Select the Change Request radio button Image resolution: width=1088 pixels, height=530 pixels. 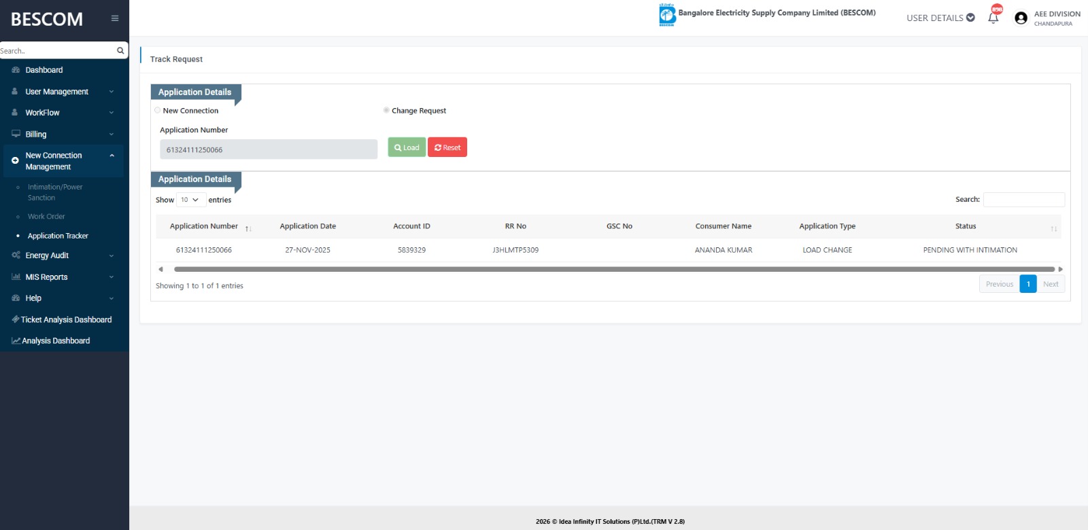(386, 110)
